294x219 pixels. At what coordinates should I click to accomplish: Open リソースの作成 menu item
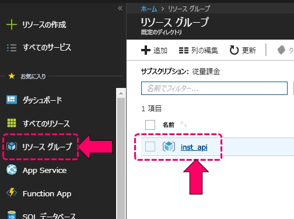point(44,24)
